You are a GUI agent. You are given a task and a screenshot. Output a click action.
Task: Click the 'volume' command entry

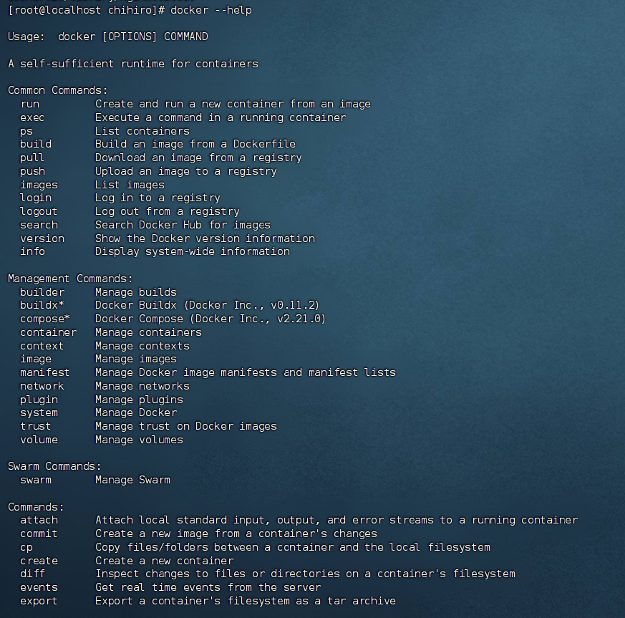tap(39, 440)
